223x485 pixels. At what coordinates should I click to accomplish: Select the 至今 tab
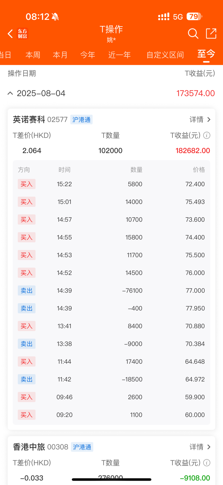click(206, 54)
